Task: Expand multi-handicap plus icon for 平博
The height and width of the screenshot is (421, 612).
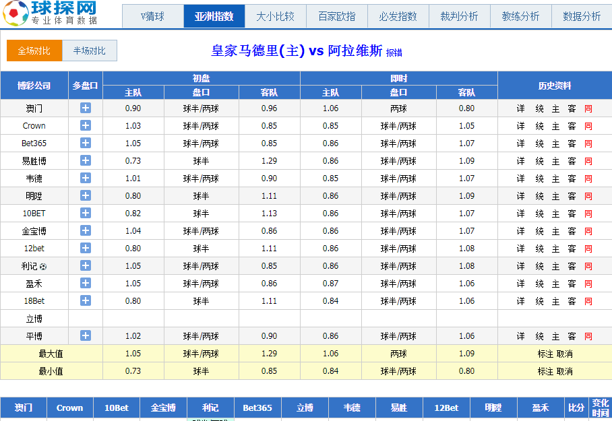Action: (x=86, y=335)
